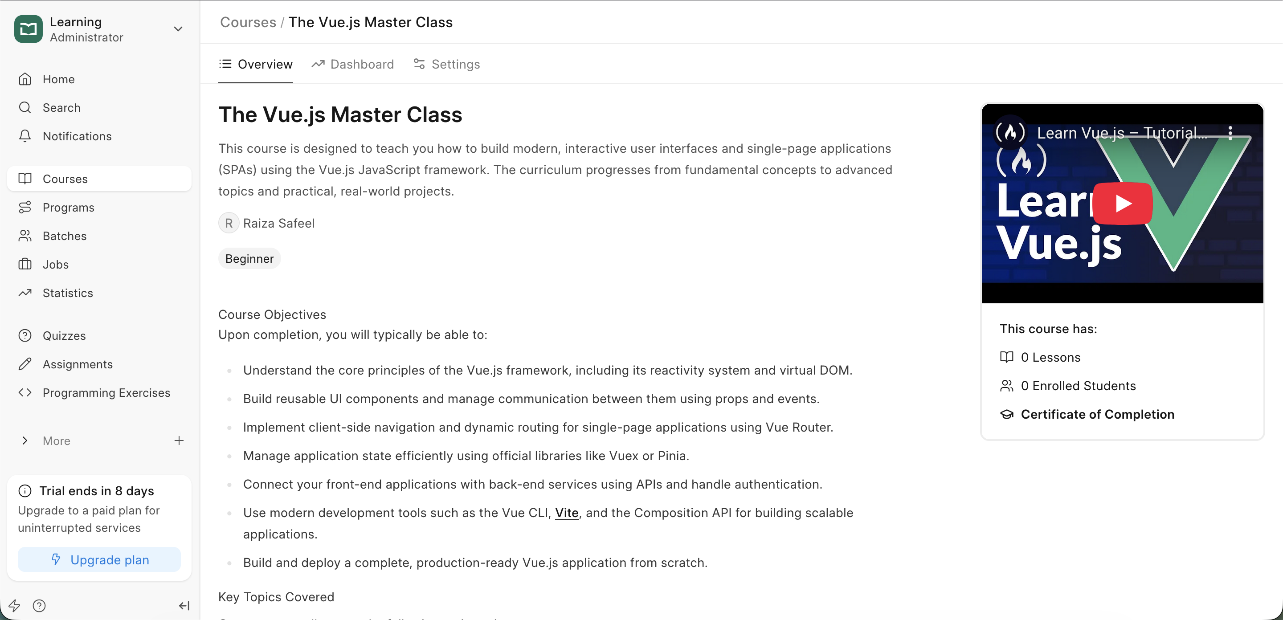Expand the More section chevron

pyautogui.click(x=25, y=441)
